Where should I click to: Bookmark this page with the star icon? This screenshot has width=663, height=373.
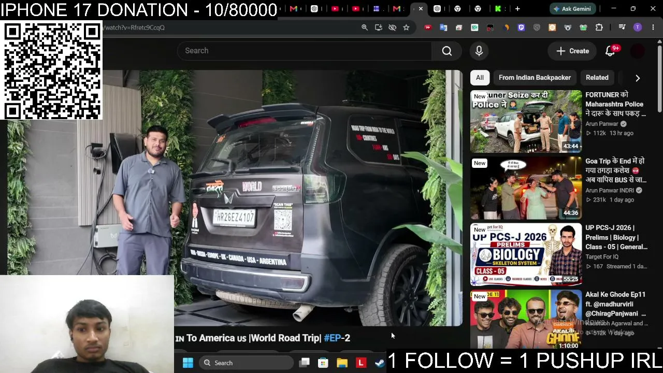[x=406, y=27]
